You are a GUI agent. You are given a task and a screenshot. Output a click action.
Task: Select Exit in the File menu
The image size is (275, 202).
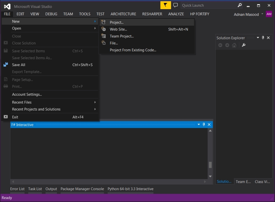pos(50,117)
